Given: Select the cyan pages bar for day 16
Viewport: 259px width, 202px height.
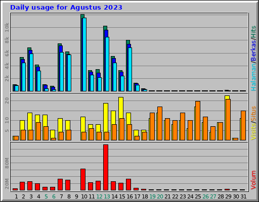Looking at the screenshot, I should [x=130, y=70].
